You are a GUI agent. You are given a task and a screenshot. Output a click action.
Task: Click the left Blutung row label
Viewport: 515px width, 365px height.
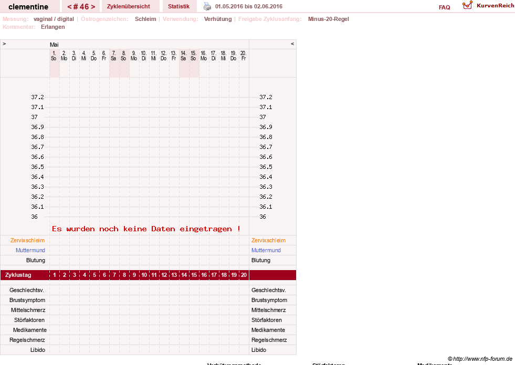point(36,260)
